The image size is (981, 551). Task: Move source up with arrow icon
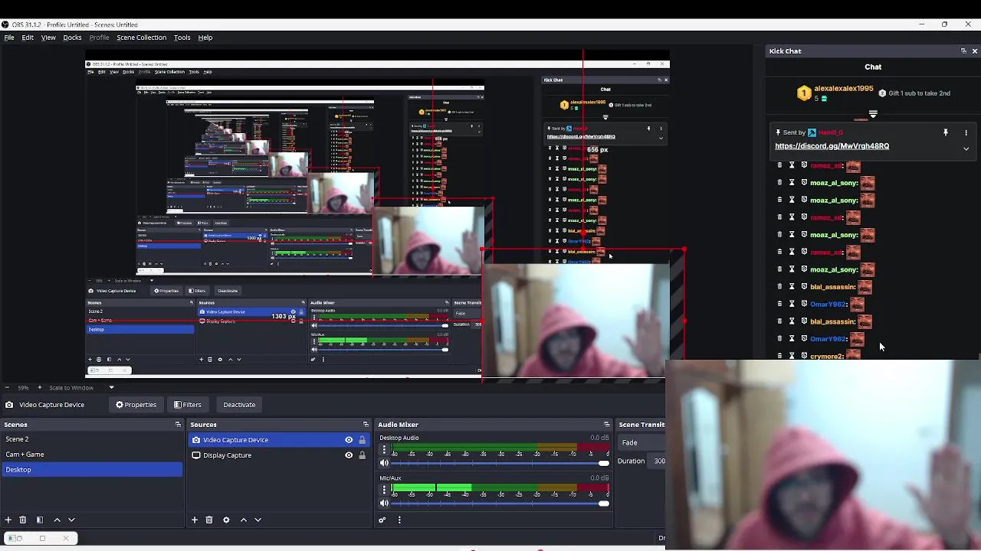pos(244,520)
